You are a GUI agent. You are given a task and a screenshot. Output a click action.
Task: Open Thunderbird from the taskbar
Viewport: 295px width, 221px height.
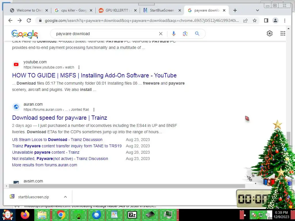(x=97, y=215)
